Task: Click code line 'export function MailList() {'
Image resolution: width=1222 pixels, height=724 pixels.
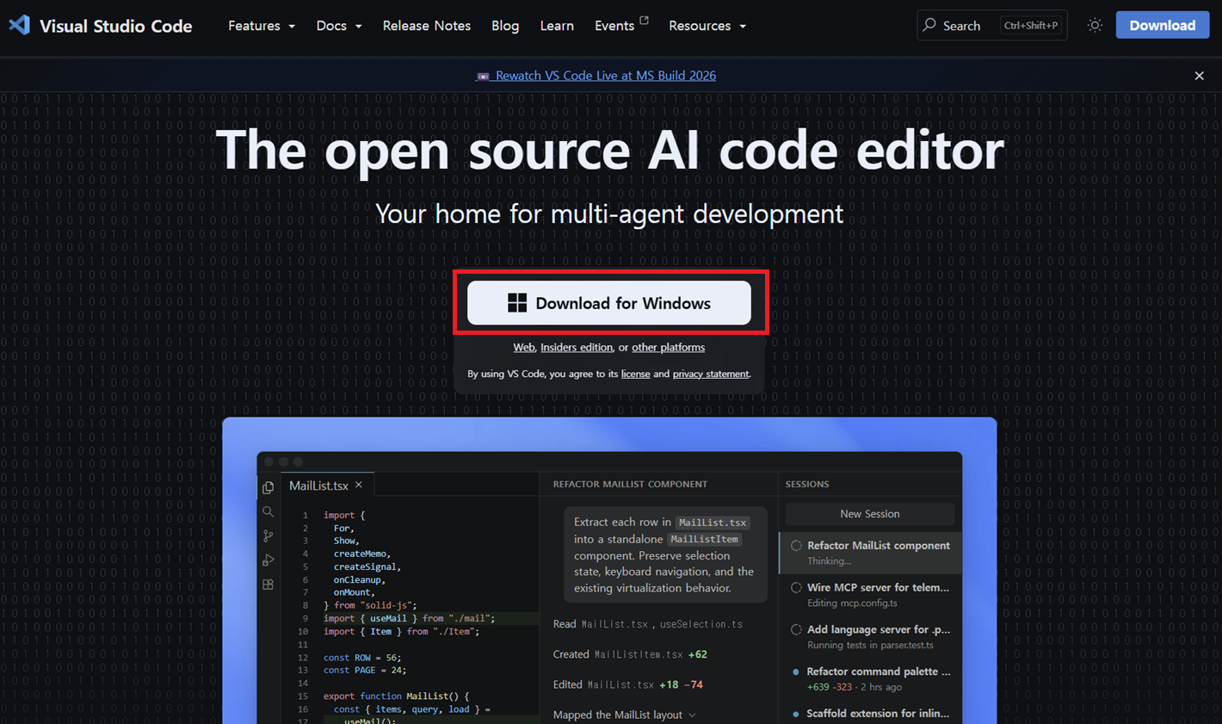Action: coord(397,696)
